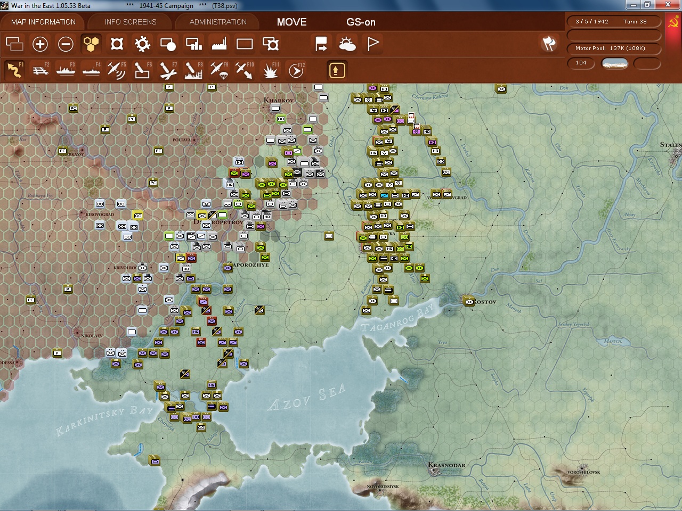
Task: Click the date and turn display
Action: (614, 22)
